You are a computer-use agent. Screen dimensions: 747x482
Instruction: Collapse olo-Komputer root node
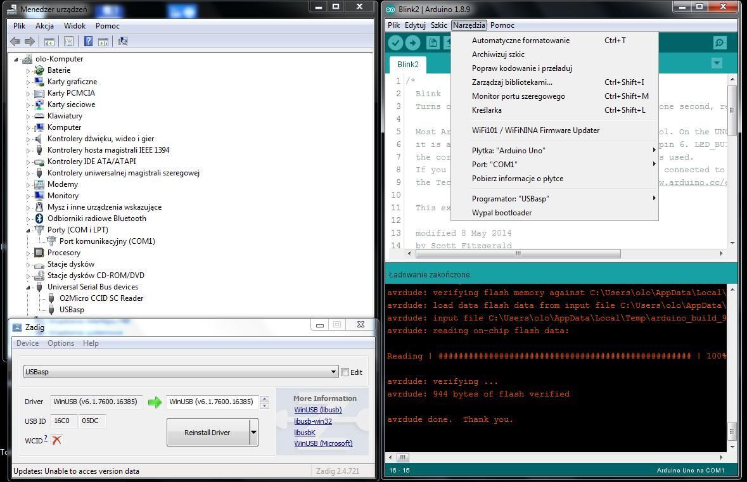click(x=16, y=60)
